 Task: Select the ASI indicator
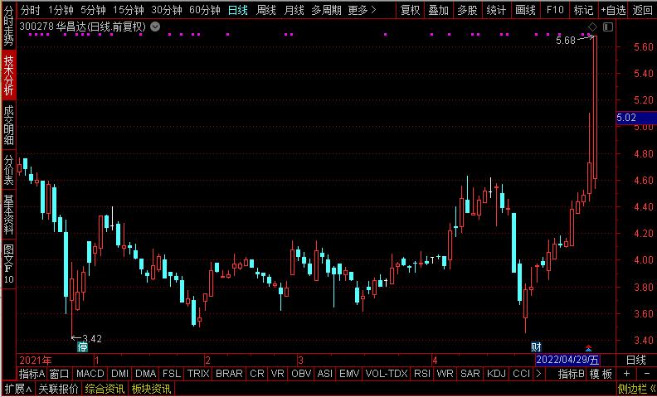tap(325, 374)
